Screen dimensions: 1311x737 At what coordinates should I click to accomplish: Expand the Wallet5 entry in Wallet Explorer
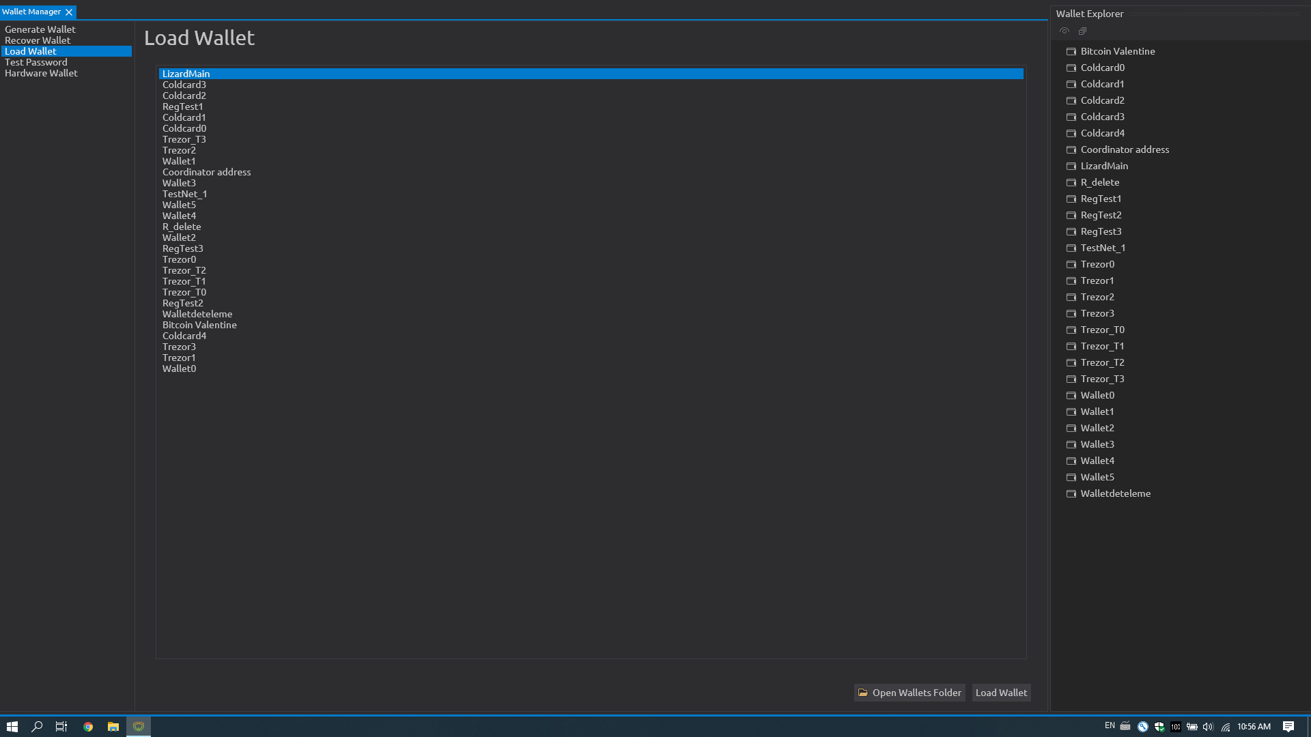[x=1097, y=477]
